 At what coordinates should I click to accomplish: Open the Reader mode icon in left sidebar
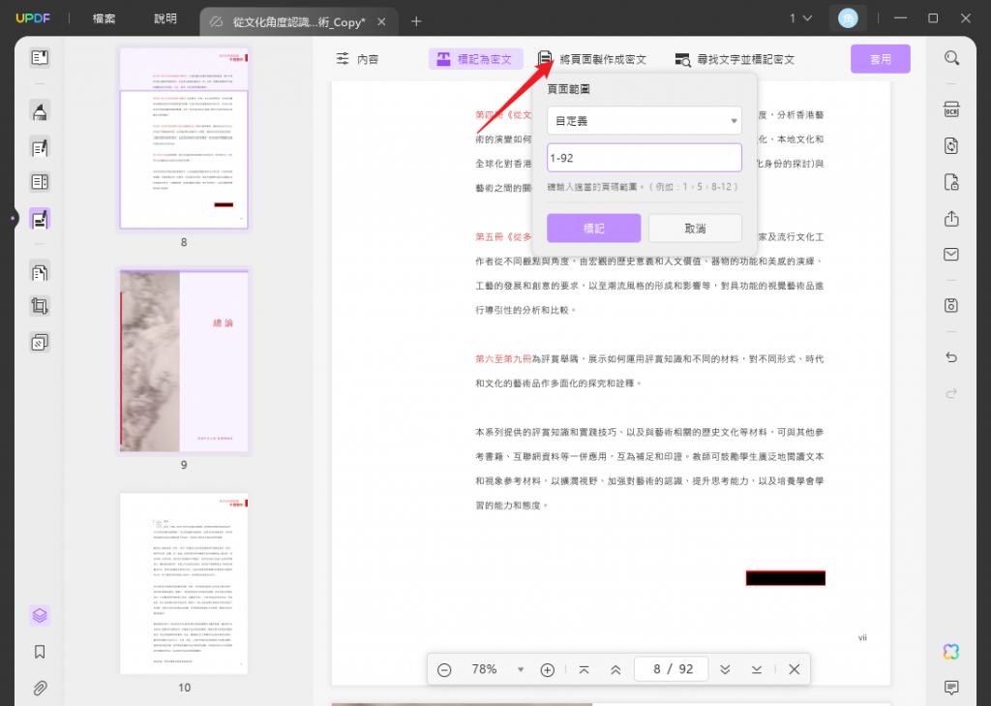coord(40,57)
